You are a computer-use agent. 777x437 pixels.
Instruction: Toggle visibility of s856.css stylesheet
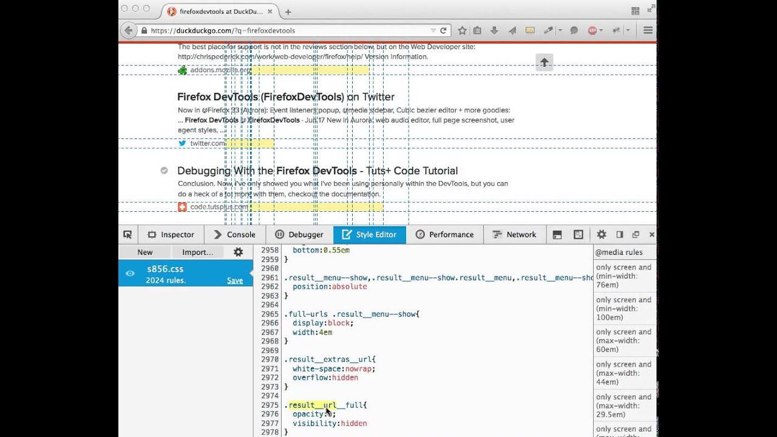[x=130, y=274]
